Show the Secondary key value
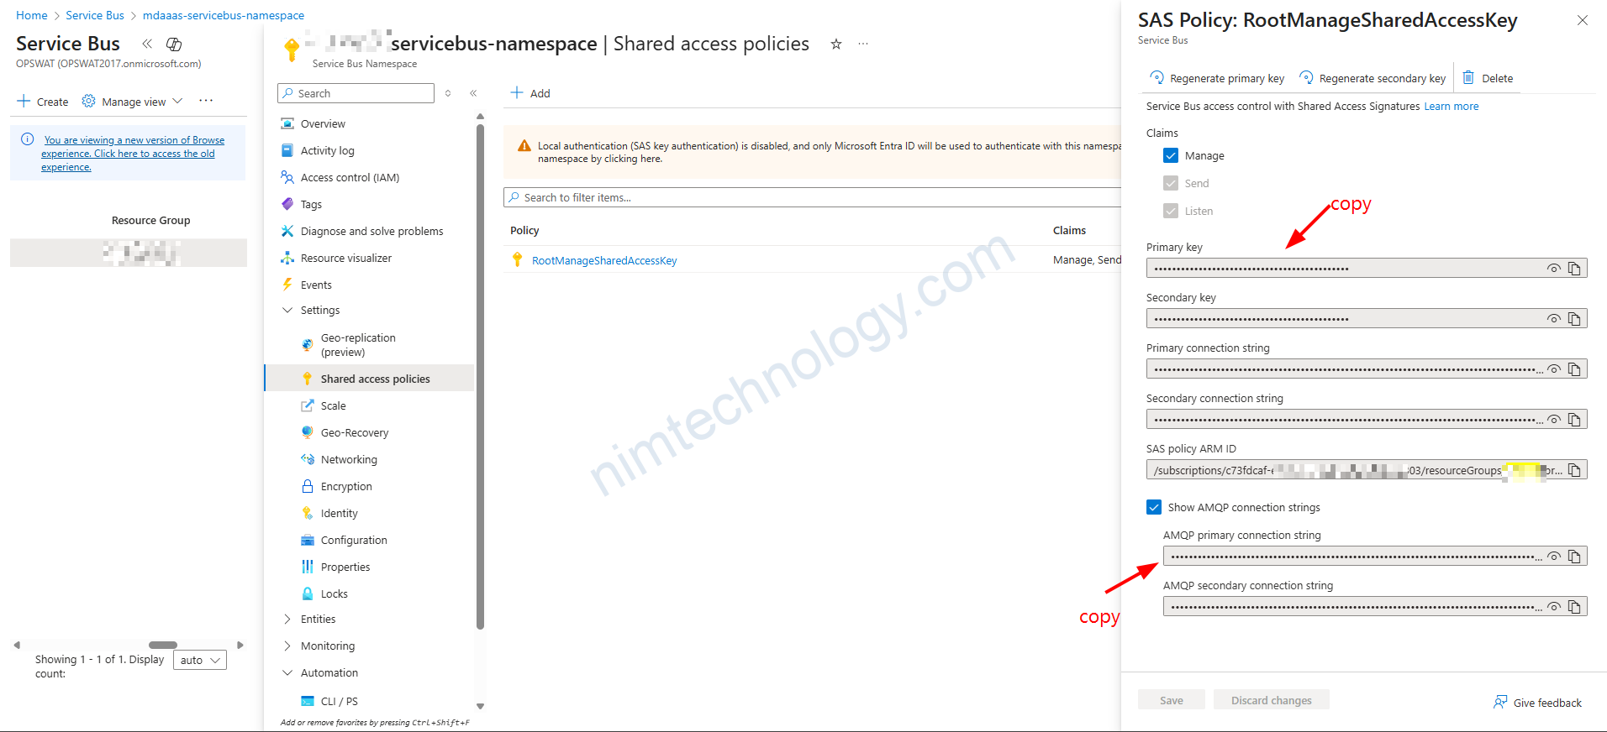This screenshot has height=732, width=1607. pyautogui.click(x=1553, y=319)
